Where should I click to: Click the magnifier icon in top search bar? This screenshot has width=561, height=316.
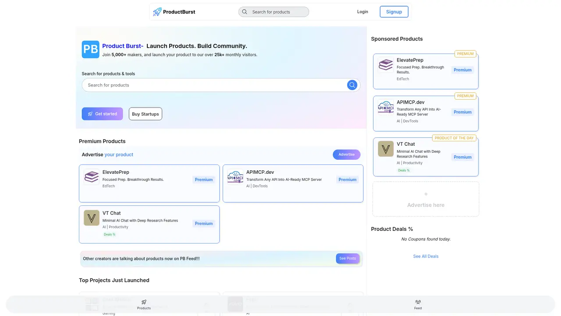pos(245,12)
